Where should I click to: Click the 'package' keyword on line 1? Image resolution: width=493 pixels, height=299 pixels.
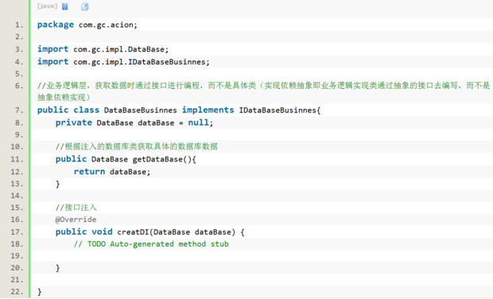coord(56,25)
